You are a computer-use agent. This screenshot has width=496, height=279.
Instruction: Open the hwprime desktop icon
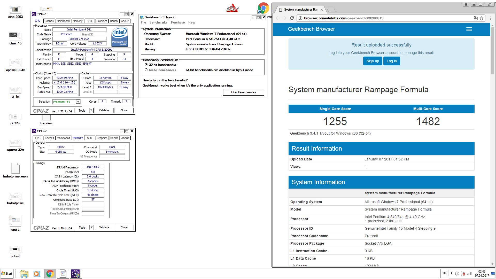[47, 120]
